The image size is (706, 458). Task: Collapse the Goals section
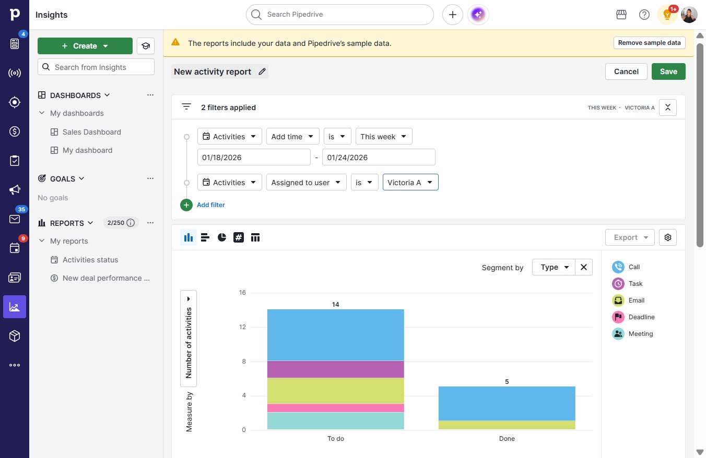[81, 178]
